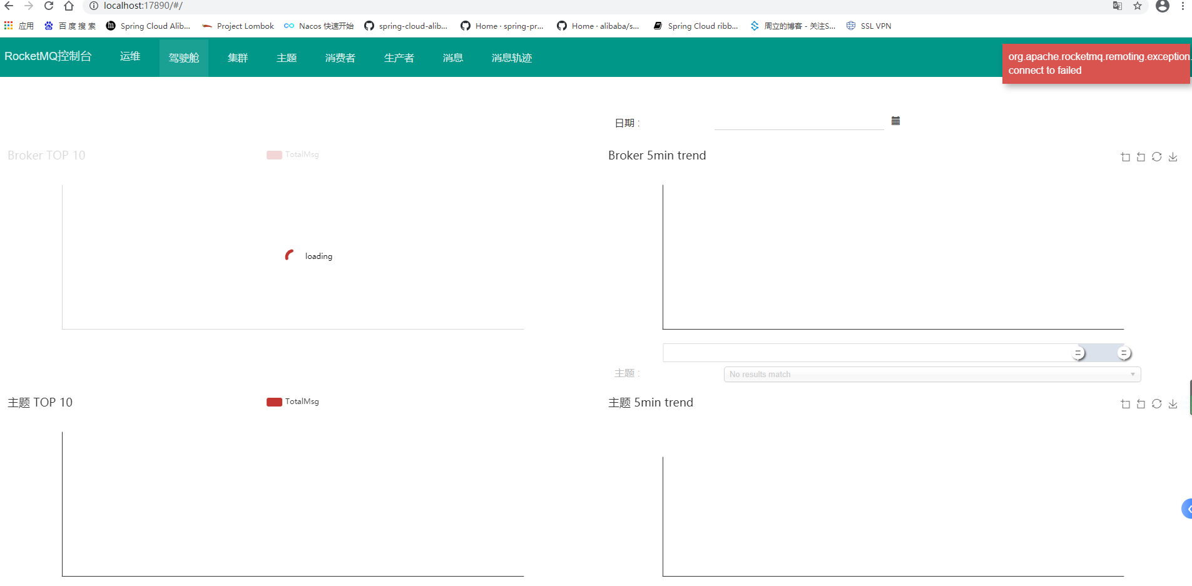Click the browser forward arrow

(x=29, y=6)
